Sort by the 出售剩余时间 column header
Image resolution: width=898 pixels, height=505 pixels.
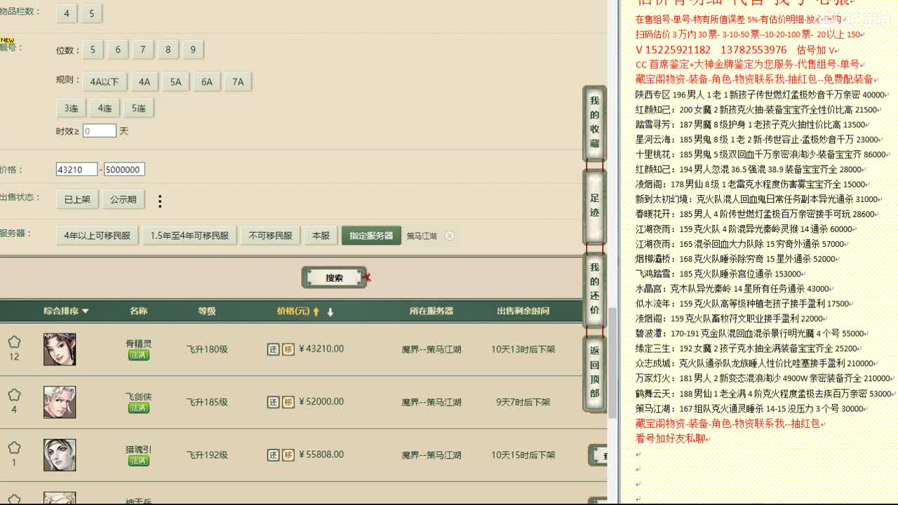point(523,311)
